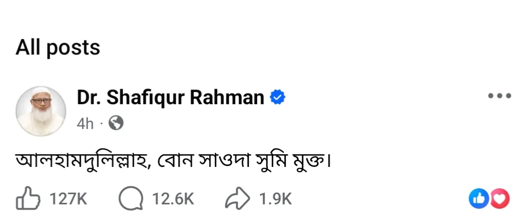Open comments via the speech bubble icon

pyautogui.click(x=130, y=199)
